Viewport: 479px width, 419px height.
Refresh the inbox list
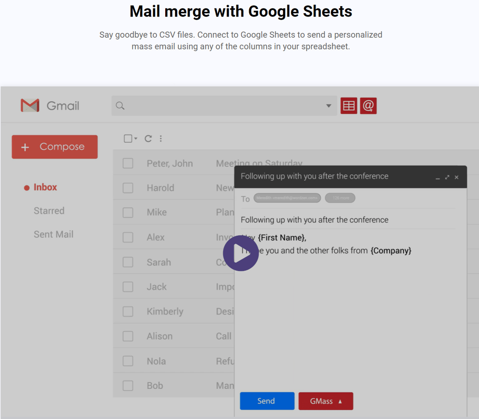click(148, 138)
